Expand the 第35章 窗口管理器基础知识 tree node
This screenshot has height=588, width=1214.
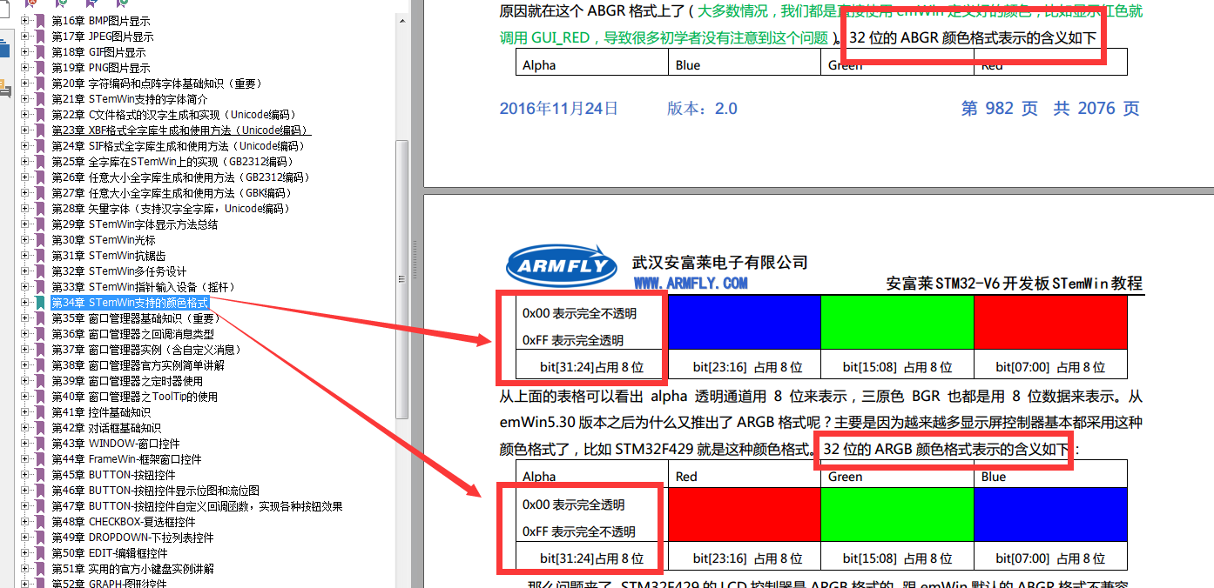coord(25,318)
